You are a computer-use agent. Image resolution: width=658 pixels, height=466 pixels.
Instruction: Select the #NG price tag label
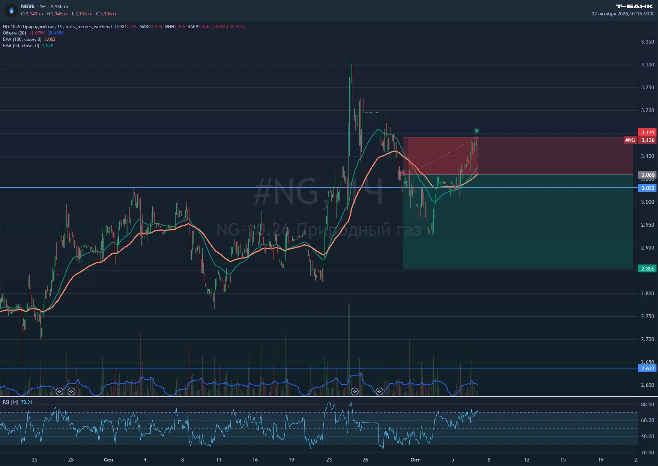(630, 140)
